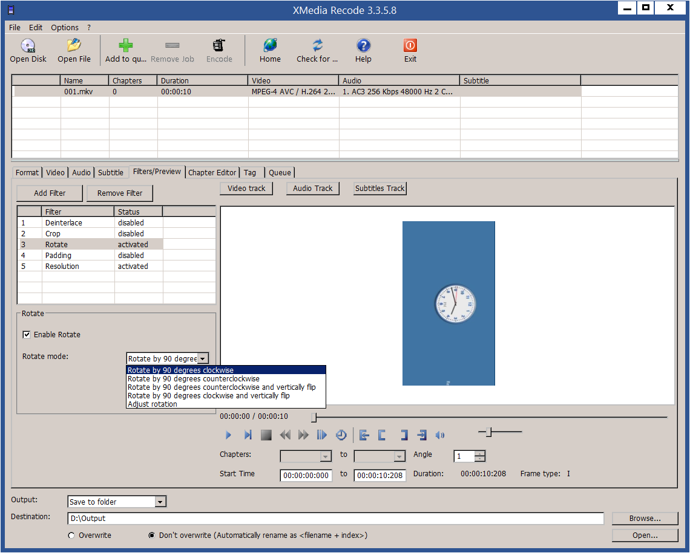Screen dimensions: 690x553
Task: Open the Options menu
Action: (x=65, y=27)
